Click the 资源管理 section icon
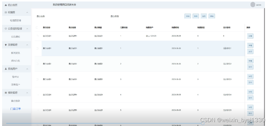This screenshot has width=270, height=126. tap(6, 45)
